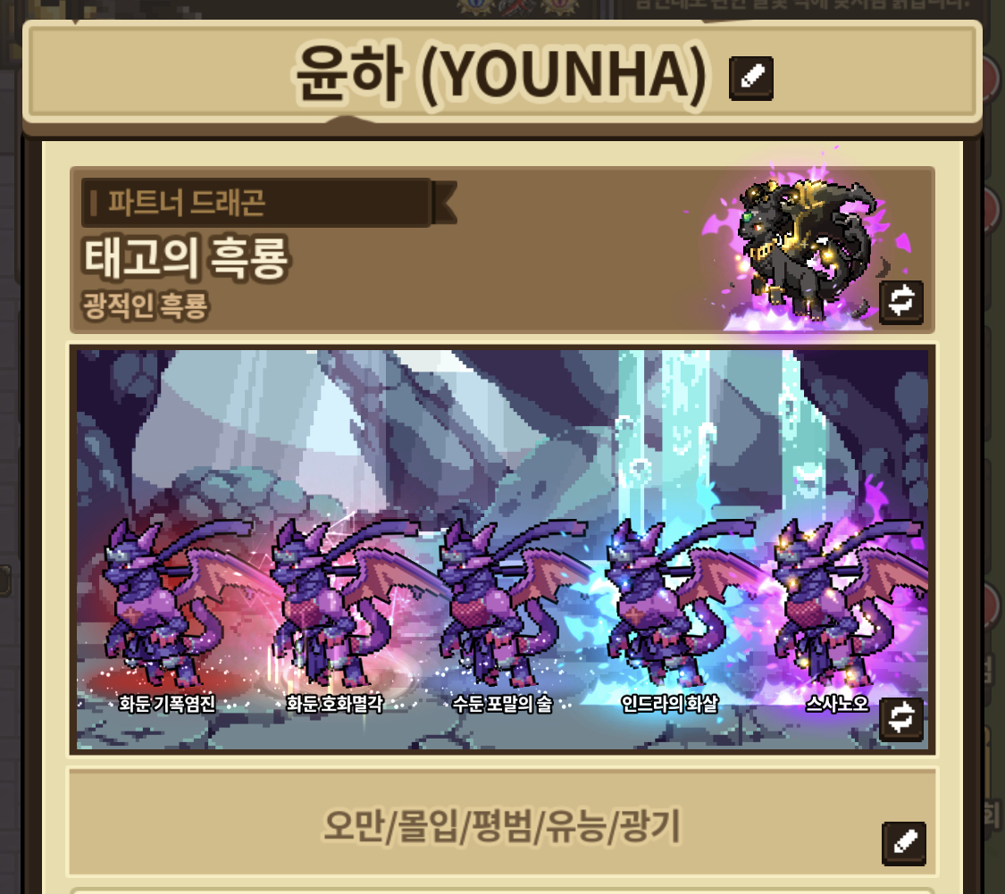This screenshot has height=894, width=1005.
Task: Click the 오만/몰입/평범/유능/광기 trait field
Action: (502, 823)
